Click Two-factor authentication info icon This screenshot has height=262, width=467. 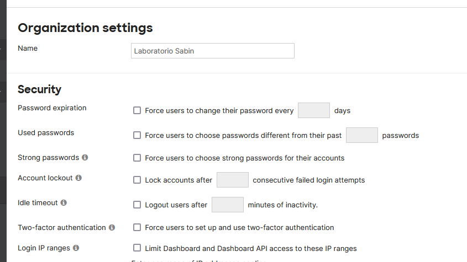pos(112,227)
